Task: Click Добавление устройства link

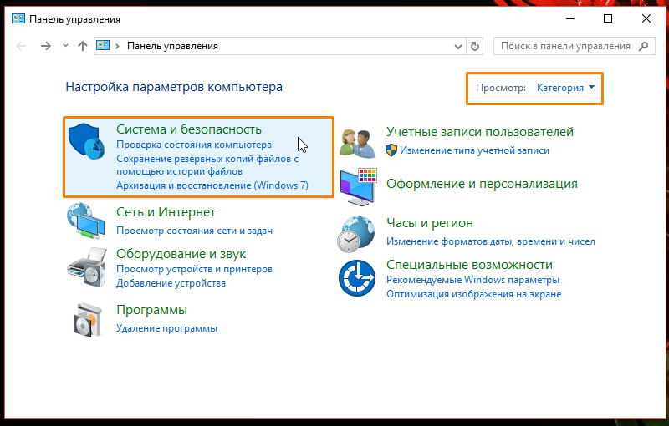Action: tap(171, 283)
